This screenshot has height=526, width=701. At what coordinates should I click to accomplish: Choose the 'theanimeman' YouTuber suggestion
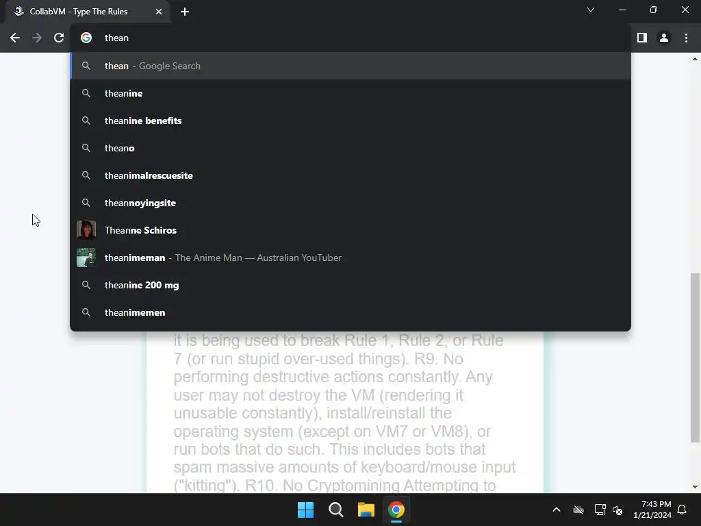click(350, 258)
